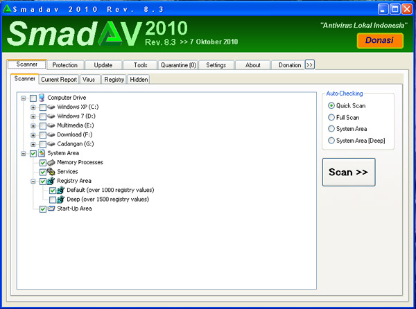416x309 pixels.
Task: Select the top-level Scanner tab
Action: pos(27,64)
